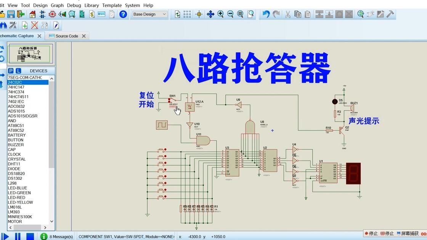This screenshot has width=427, height=240.
Task: Click the L library manager button
Action: pyautogui.click(x=18, y=71)
